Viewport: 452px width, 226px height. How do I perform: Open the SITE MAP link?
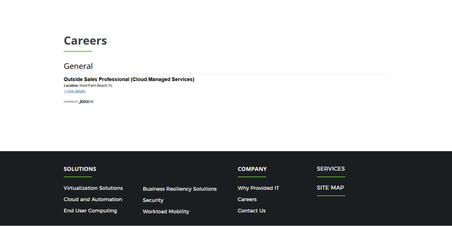(330, 188)
